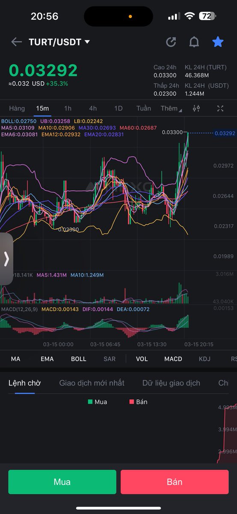
Task: Select the Hàng timeframe tab
Action: click(x=17, y=108)
